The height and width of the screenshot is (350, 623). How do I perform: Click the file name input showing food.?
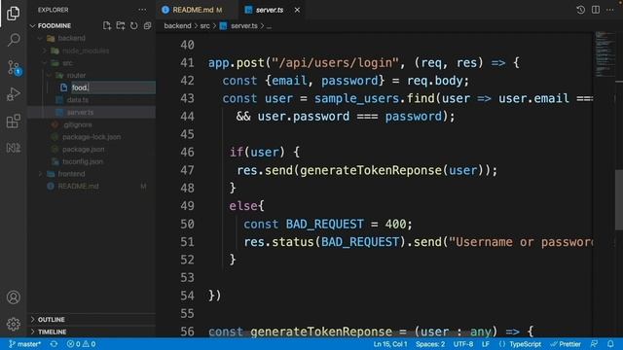click(113, 87)
